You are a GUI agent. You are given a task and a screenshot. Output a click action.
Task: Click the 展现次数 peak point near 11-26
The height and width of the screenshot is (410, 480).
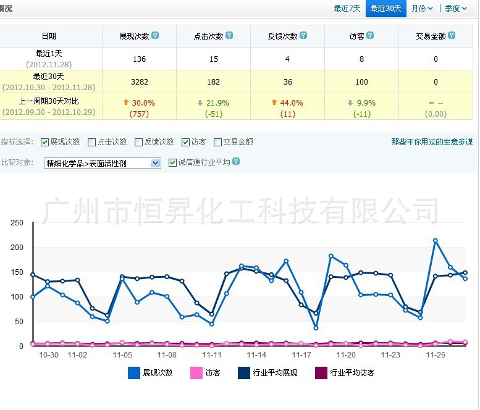point(436,241)
